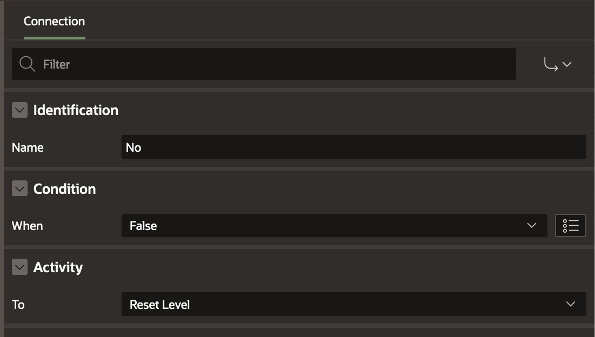Click the magnifier icon in Filter box
Image resolution: width=595 pixels, height=337 pixels.
[27, 64]
